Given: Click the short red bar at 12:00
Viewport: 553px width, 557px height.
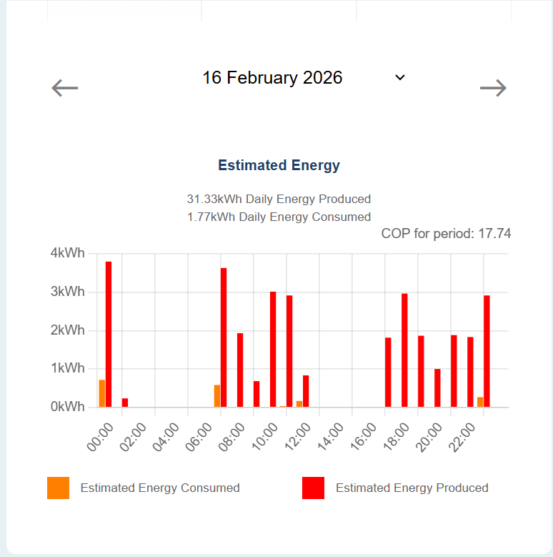Looking at the screenshot, I should pos(306,391).
